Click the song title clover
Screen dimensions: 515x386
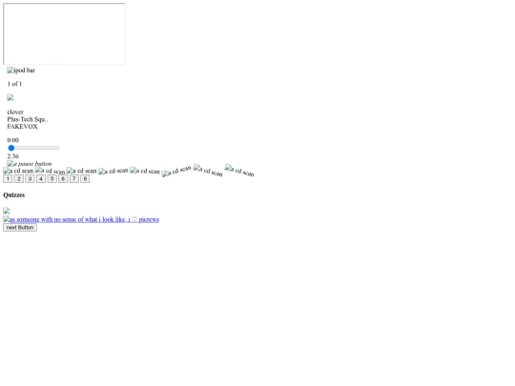click(x=15, y=112)
